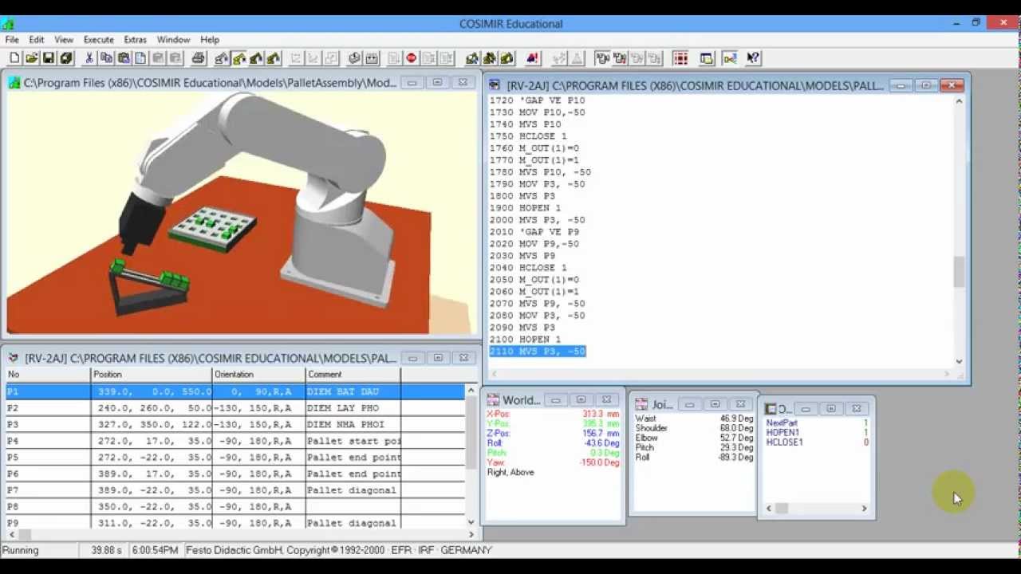
Task: Open the Execute menu
Action: coord(99,39)
